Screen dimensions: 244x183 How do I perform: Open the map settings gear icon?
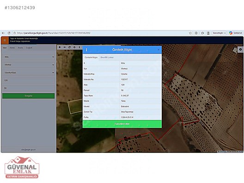tap(240, 49)
